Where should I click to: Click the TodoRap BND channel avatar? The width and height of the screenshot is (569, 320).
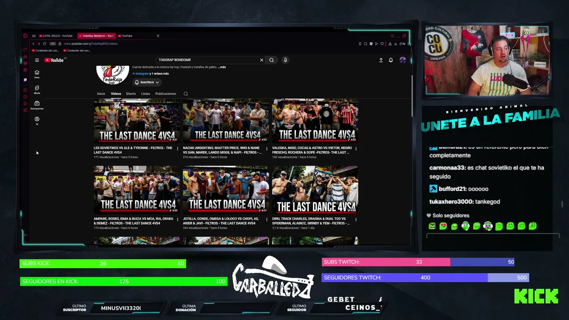click(x=112, y=75)
